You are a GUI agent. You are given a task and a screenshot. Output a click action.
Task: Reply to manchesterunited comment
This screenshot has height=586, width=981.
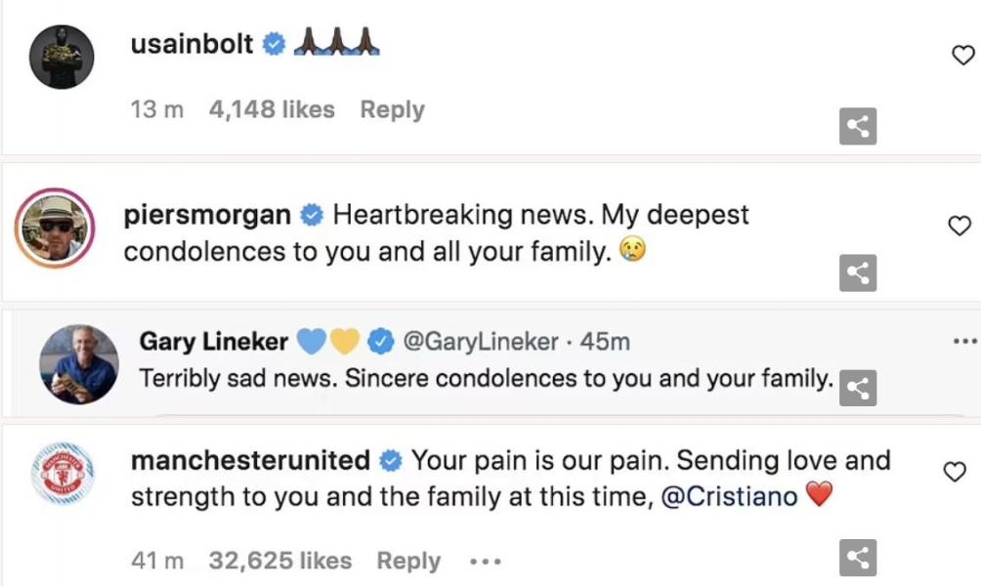(x=408, y=561)
